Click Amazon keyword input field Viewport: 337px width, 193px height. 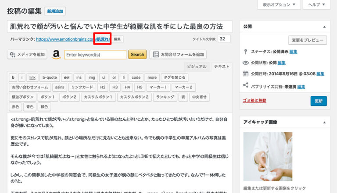coord(95,55)
